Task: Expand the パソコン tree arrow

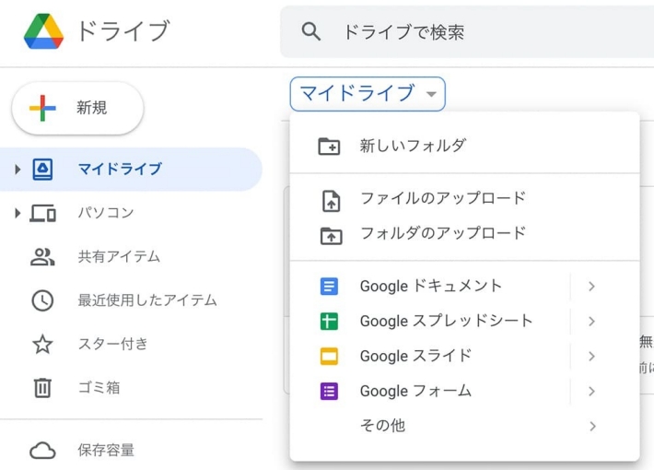Action: click(x=18, y=213)
